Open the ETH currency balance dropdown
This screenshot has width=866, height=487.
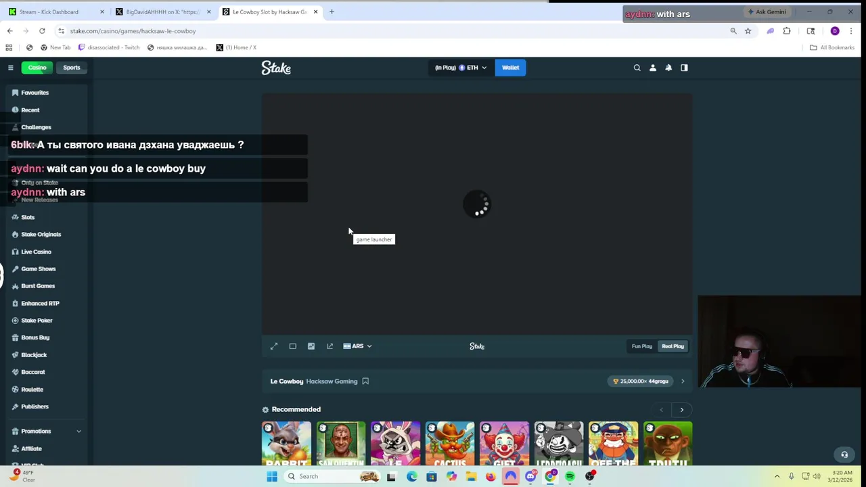point(461,68)
